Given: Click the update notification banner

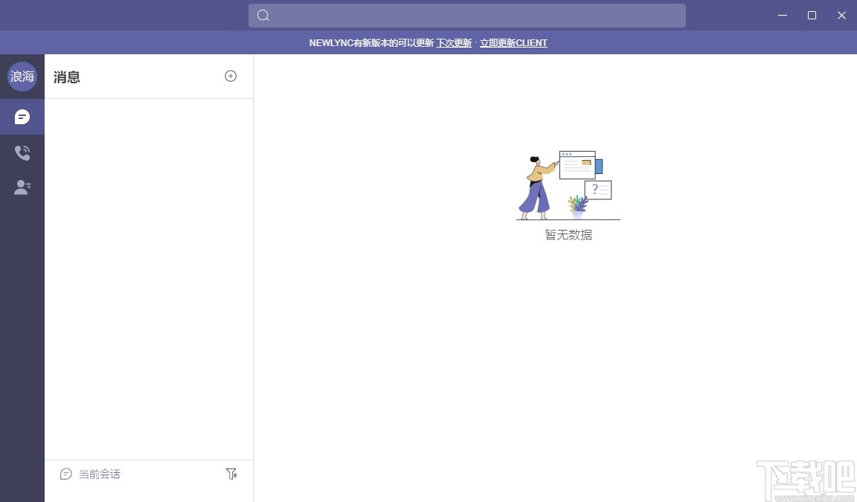Looking at the screenshot, I should tap(428, 42).
